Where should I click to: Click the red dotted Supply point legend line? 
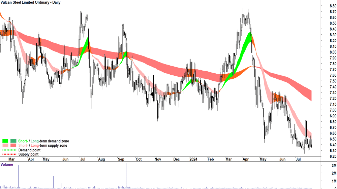pyautogui.click(x=9, y=154)
